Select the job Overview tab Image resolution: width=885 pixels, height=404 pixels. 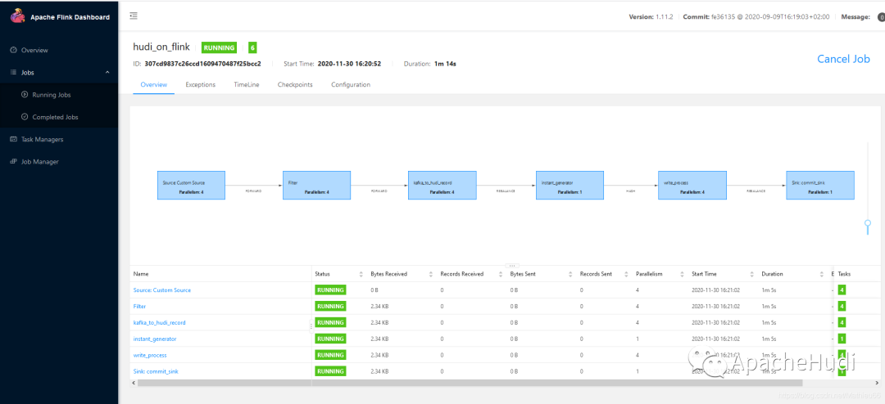pos(153,84)
